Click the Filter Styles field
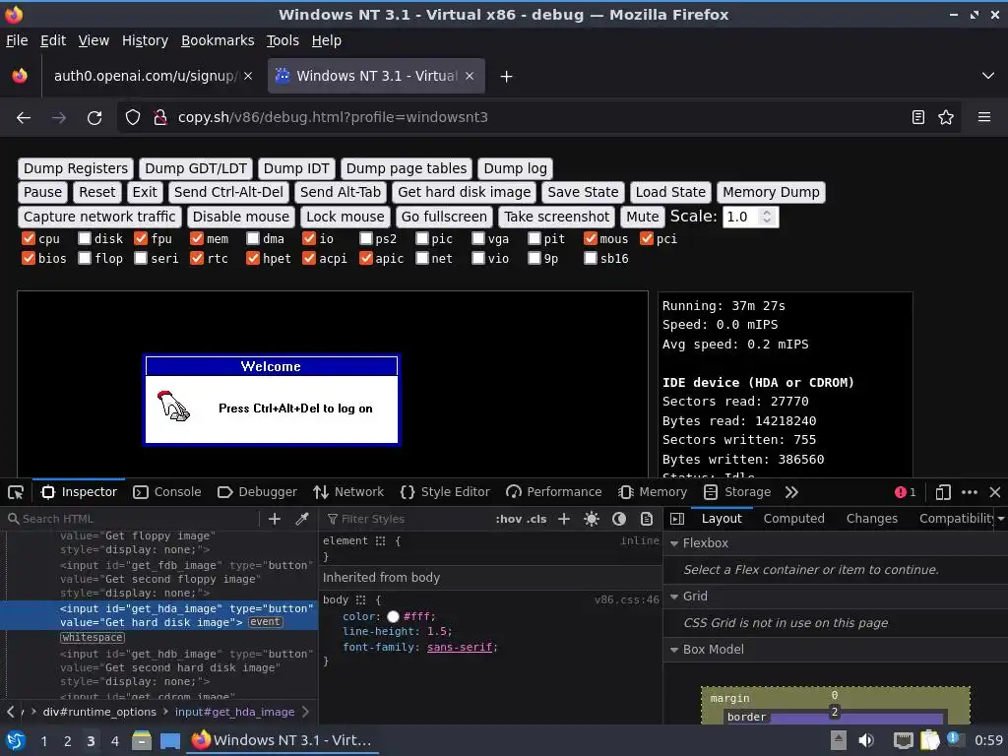 coord(409,519)
